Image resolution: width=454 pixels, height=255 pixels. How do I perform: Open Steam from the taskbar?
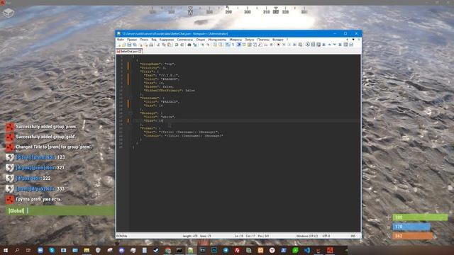pyautogui.click(x=156, y=250)
